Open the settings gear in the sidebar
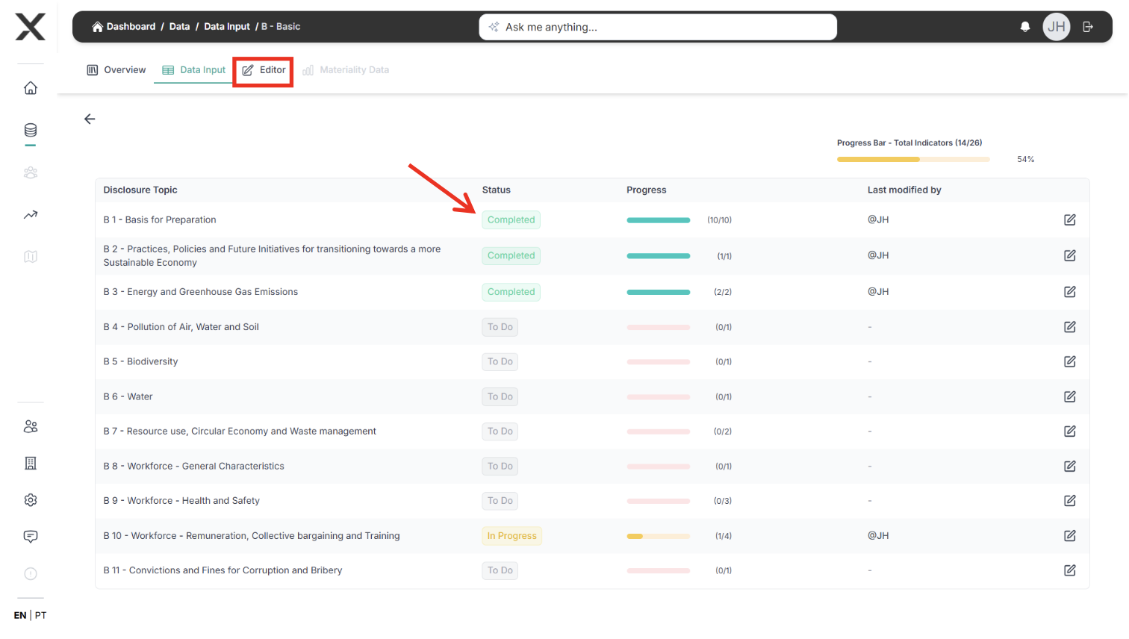Image resolution: width=1129 pixels, height=639 pixels. [31, 500]
